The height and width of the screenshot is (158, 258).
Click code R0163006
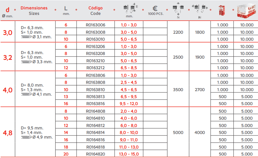coord(95,25)
